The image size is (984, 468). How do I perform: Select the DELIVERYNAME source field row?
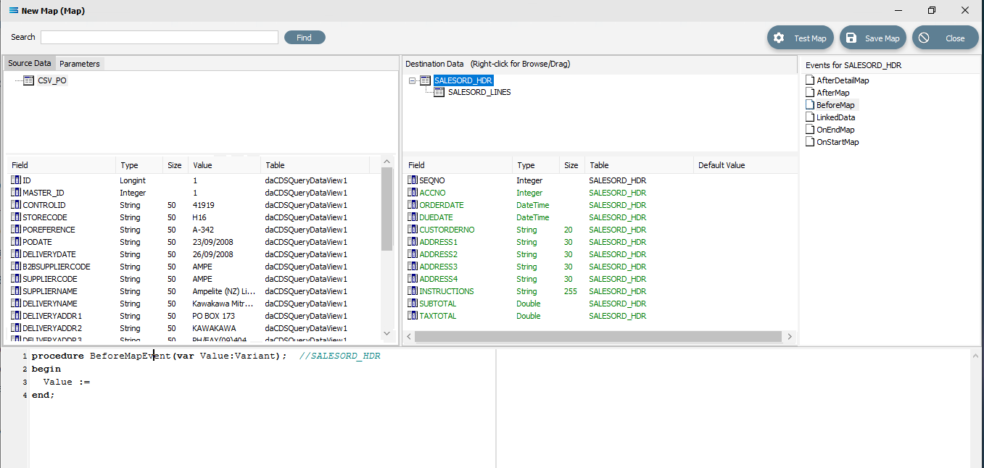pos(194,304)
